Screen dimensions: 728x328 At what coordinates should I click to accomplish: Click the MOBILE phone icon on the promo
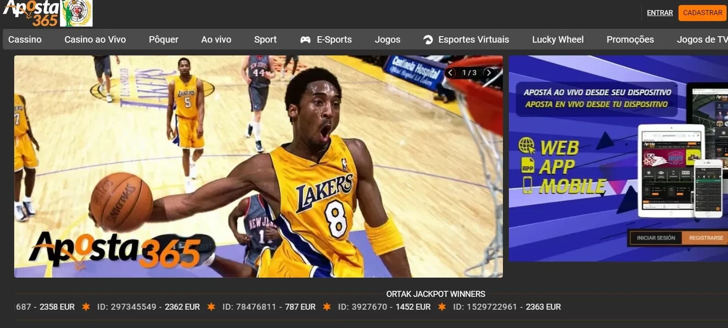[x=528, y=185]
